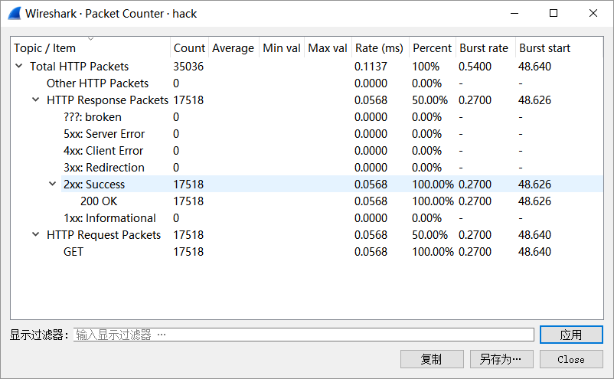
Task: Focus the display filter input field
Action: click(303, 335)
